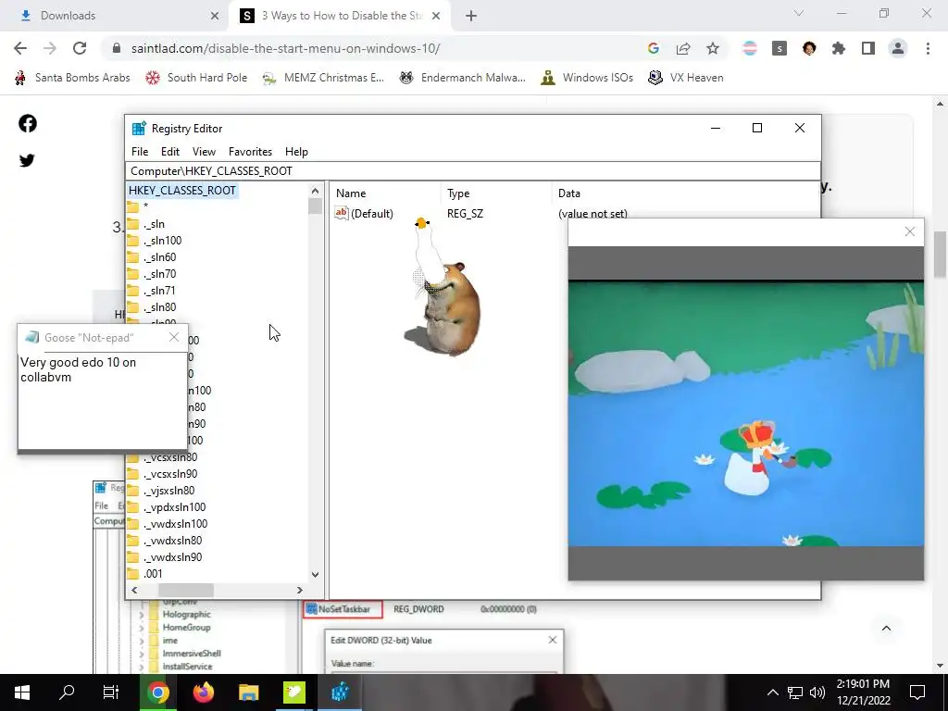Select the ._vcsxsln90 registry key
This screenshot has height=711, width=948.
click(x=170, y=474)
